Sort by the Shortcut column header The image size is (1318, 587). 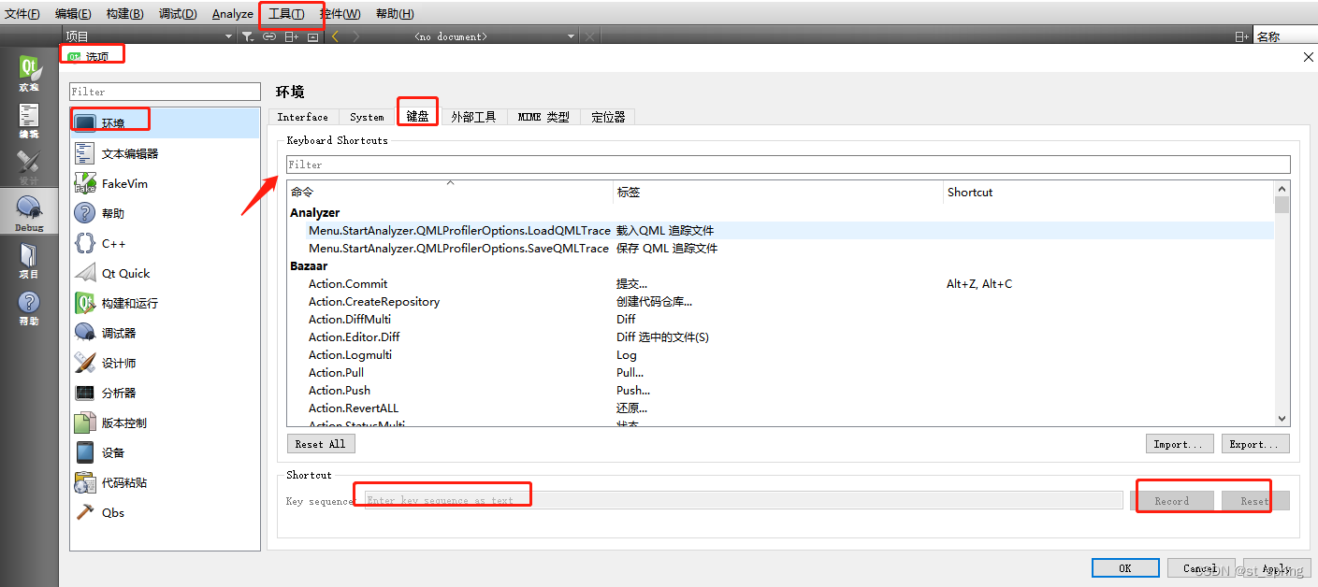[1108, 192]
